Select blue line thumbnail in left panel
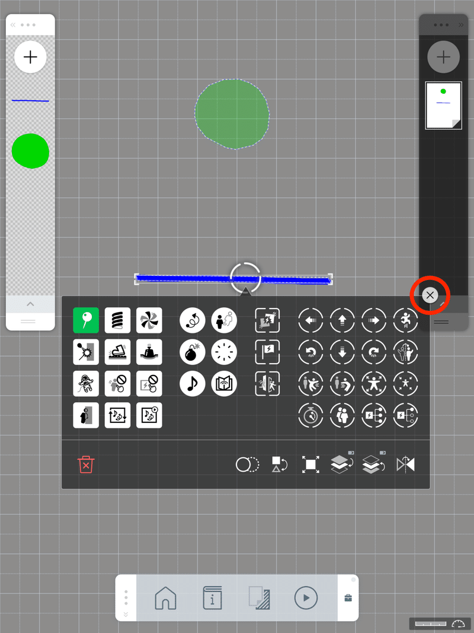Screen dimensions: 474x633 click(30, 100)
